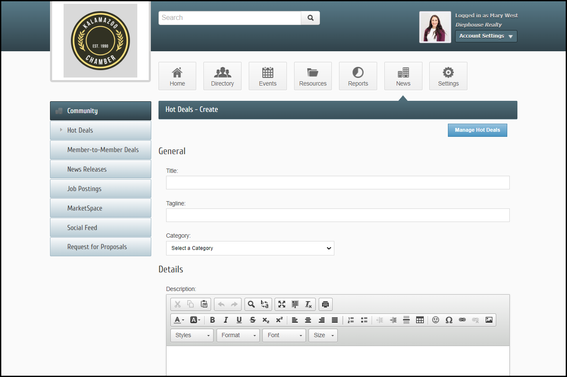The height and width of the screenshot is (377, 567).
Task: Insert a hyperlink using the link icon
Action: pyautogui.click(x=462, y=320)
